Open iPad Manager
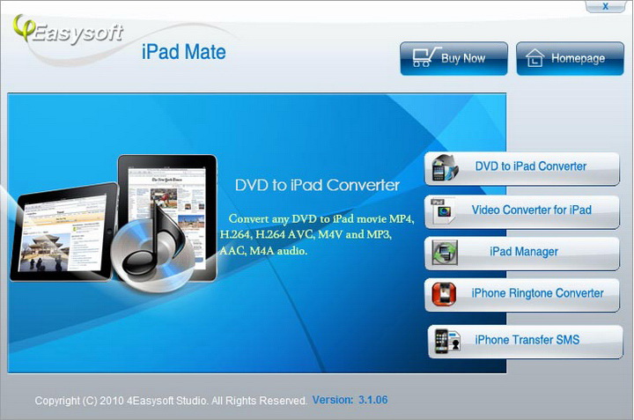 pos(521,254)
